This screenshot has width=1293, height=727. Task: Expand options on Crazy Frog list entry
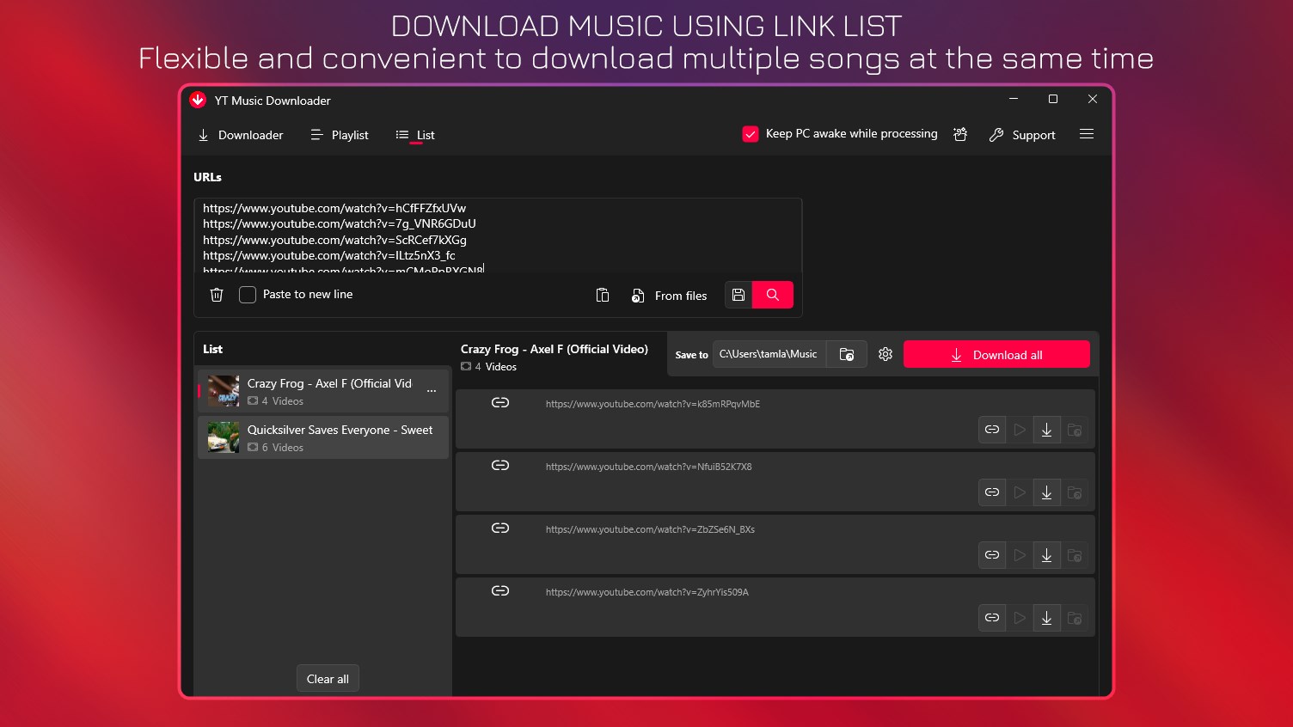432,390
